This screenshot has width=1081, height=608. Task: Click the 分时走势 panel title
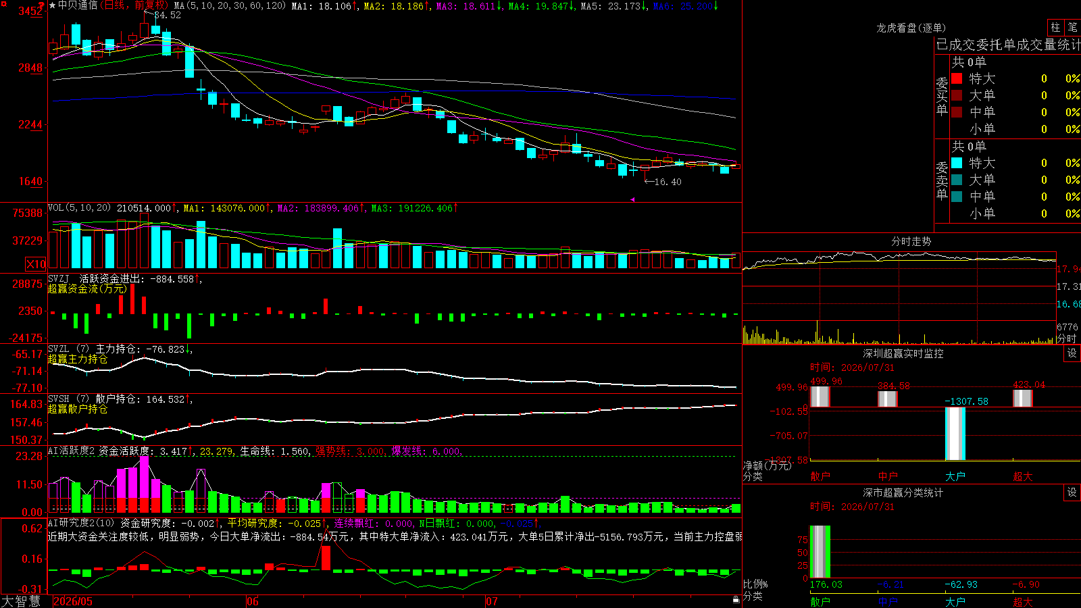[911, 241]
